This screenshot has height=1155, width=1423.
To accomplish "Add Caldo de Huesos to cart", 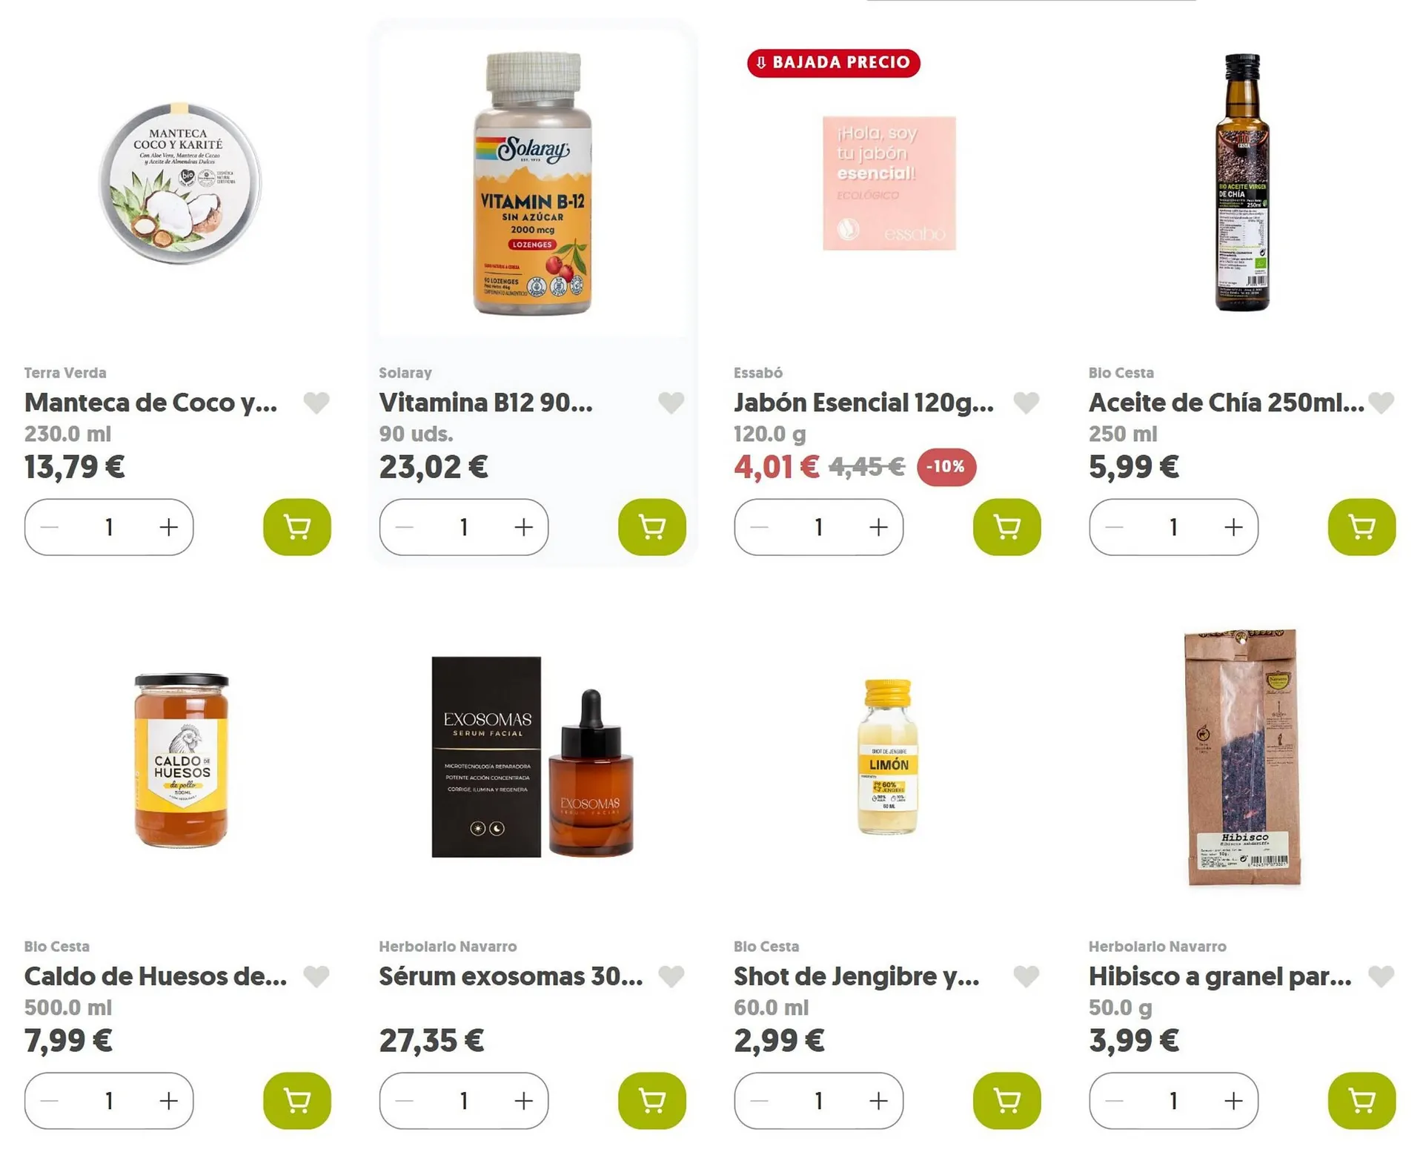I will coord(296,1101).
